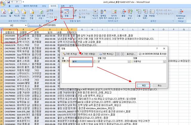Save the workbook from quick access toolbar
The width and height of the screenshot is (191, 125).
pos(9,2)
